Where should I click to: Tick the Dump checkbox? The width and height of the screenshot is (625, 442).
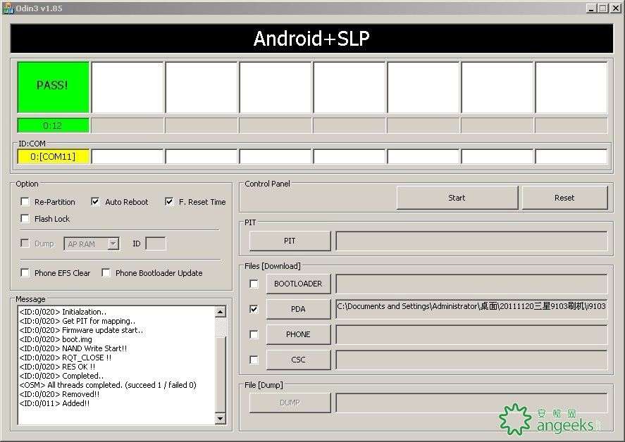coord(25,244)
